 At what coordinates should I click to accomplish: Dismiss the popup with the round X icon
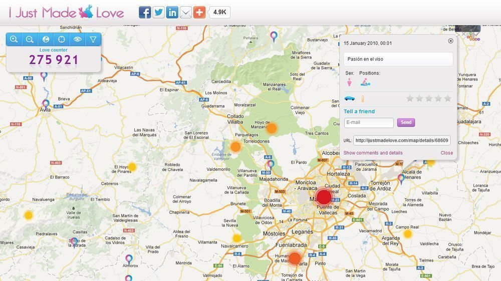click(450, 41)
